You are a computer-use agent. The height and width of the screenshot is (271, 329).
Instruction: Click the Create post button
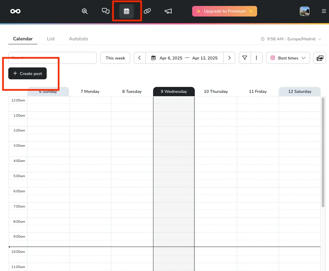[x=27, y=73]
